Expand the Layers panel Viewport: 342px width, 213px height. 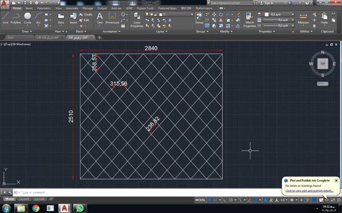(162, 31)
